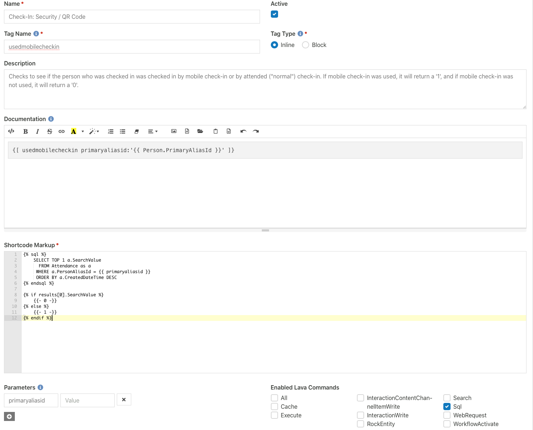
Task: Focus the parameter Value field
Action: (88, 400)
